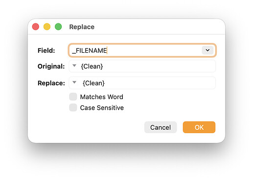Zoom the dialog with the green button

click(58, 27)
